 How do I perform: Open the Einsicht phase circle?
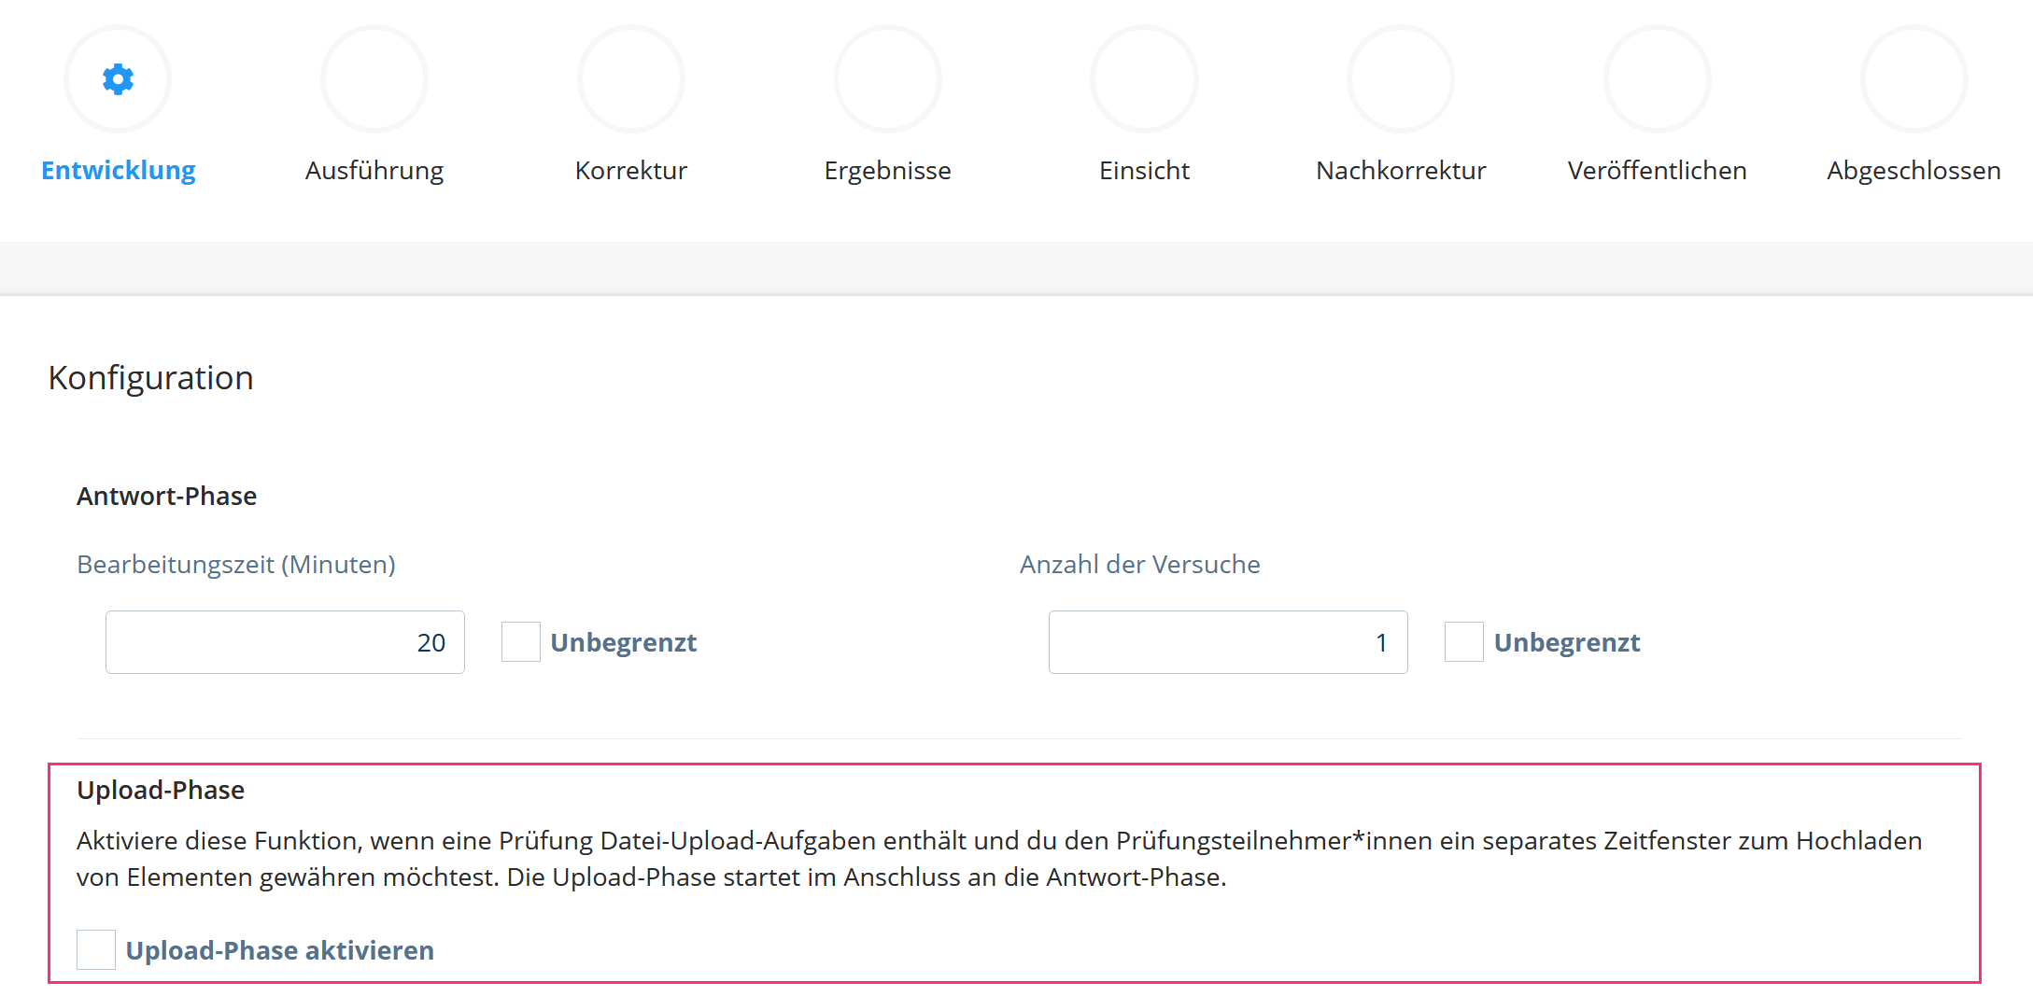click(1144, 79)
